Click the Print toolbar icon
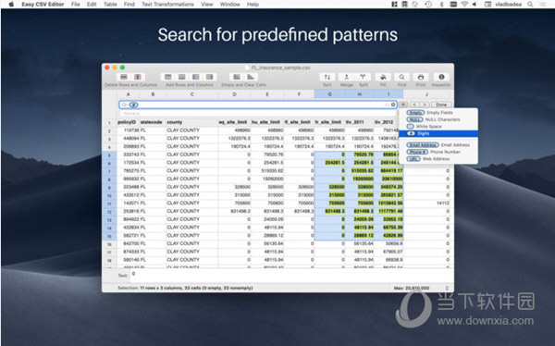 [421, 77]
